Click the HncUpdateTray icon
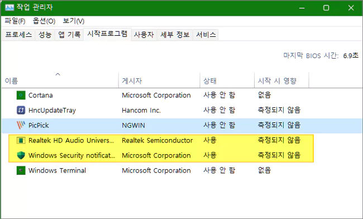 tap(21, 110)
